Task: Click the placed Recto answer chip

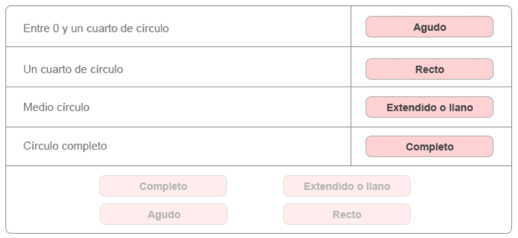Action: coord(429,70)
